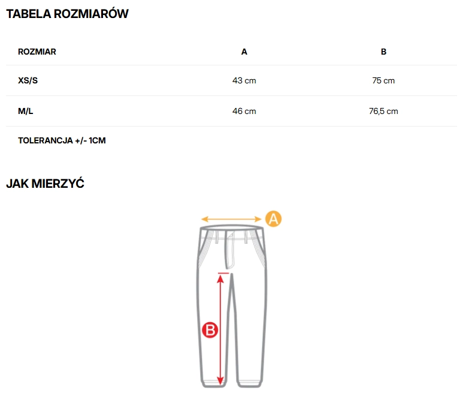Click the trousers waistband in the diagram

click(x=232, y=229)
